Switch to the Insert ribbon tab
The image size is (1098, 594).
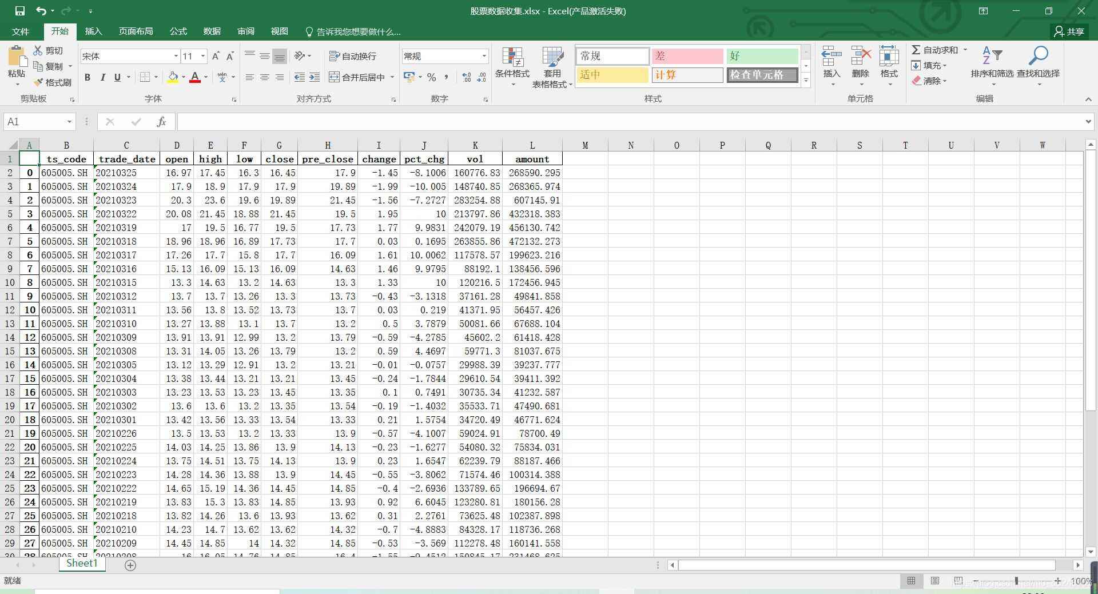click(x=93, y=31)
